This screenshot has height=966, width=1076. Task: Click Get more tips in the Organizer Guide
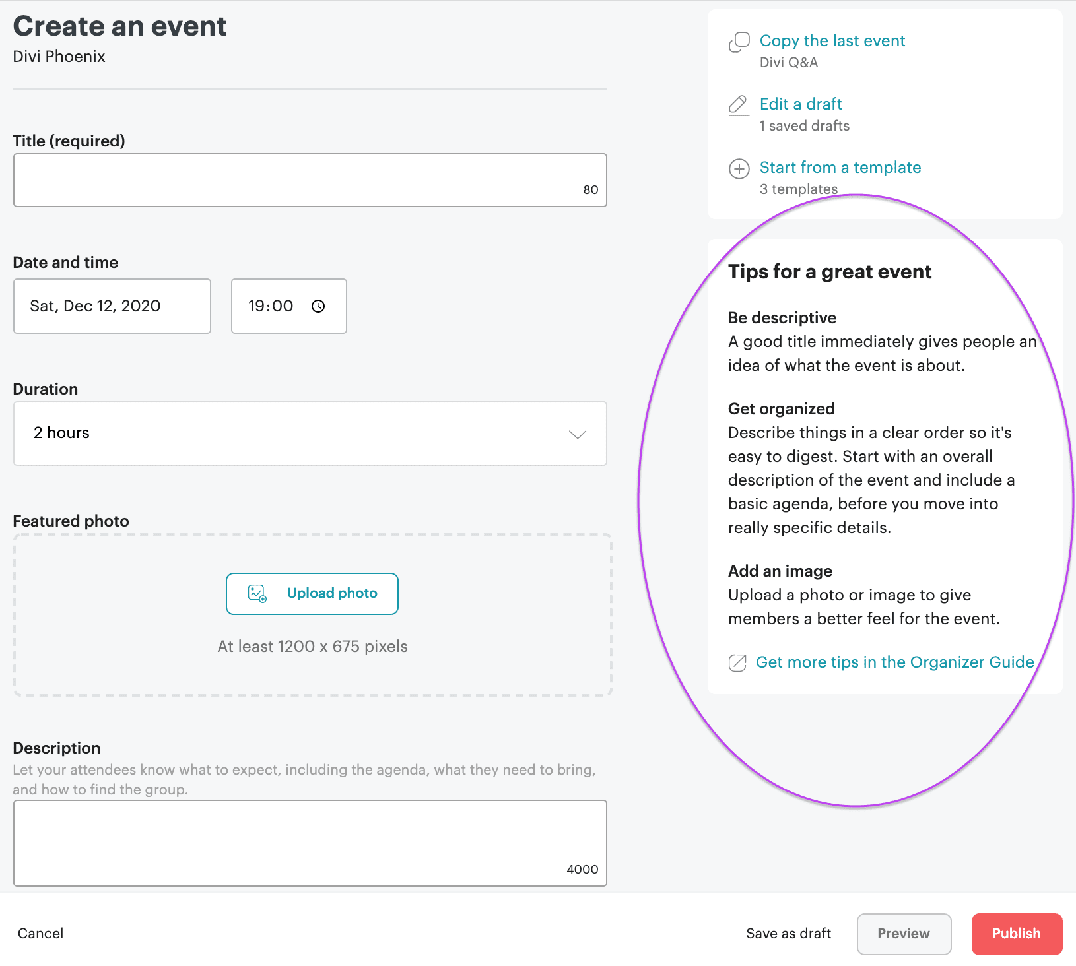[x=894, y=662]
